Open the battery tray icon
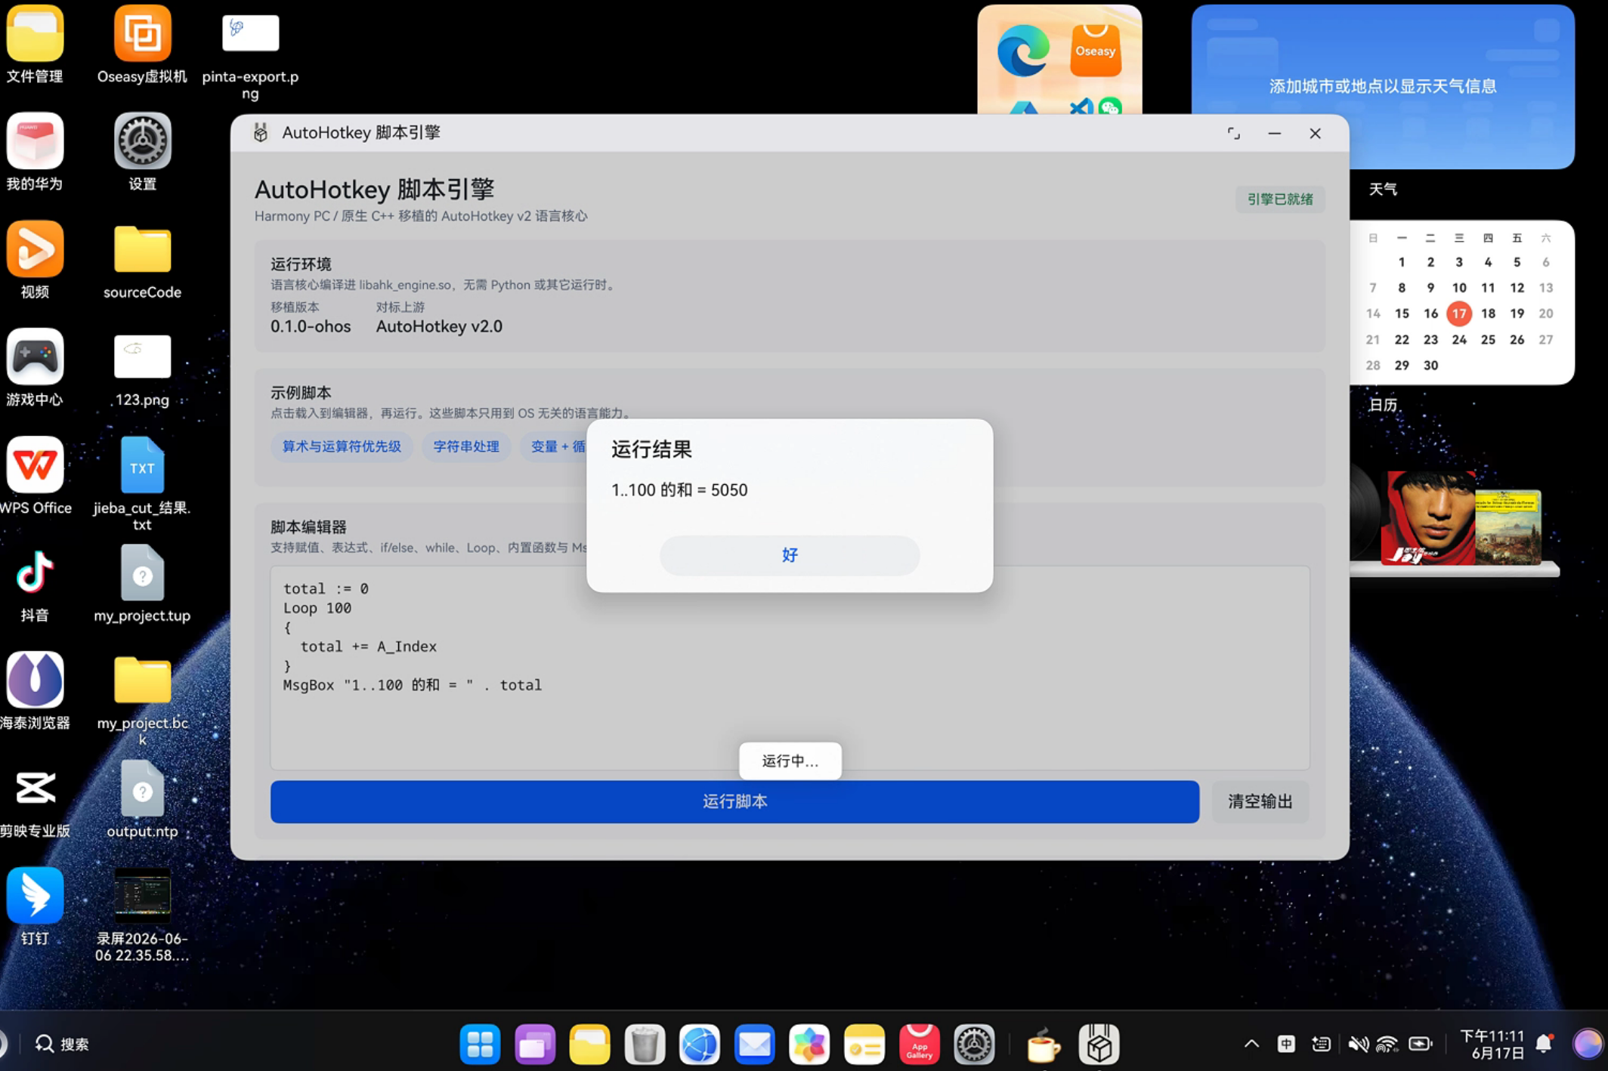The height and width of the screenshot is (1071, 1608). 1421,1044
